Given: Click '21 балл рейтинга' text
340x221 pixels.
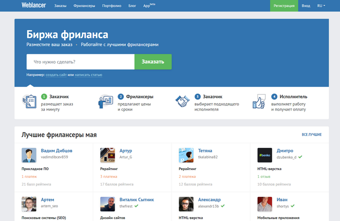Looking at the screenshot, I should pos(36,185).
